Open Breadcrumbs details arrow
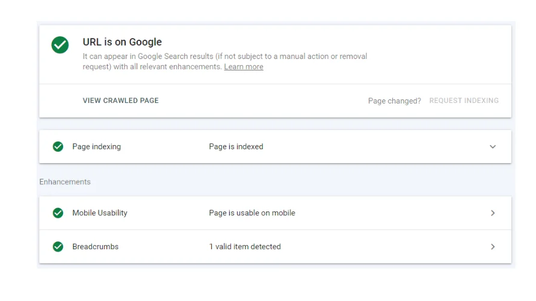This screenshot has width=536, height=301. pyautogui.click(x=493, y=247)
